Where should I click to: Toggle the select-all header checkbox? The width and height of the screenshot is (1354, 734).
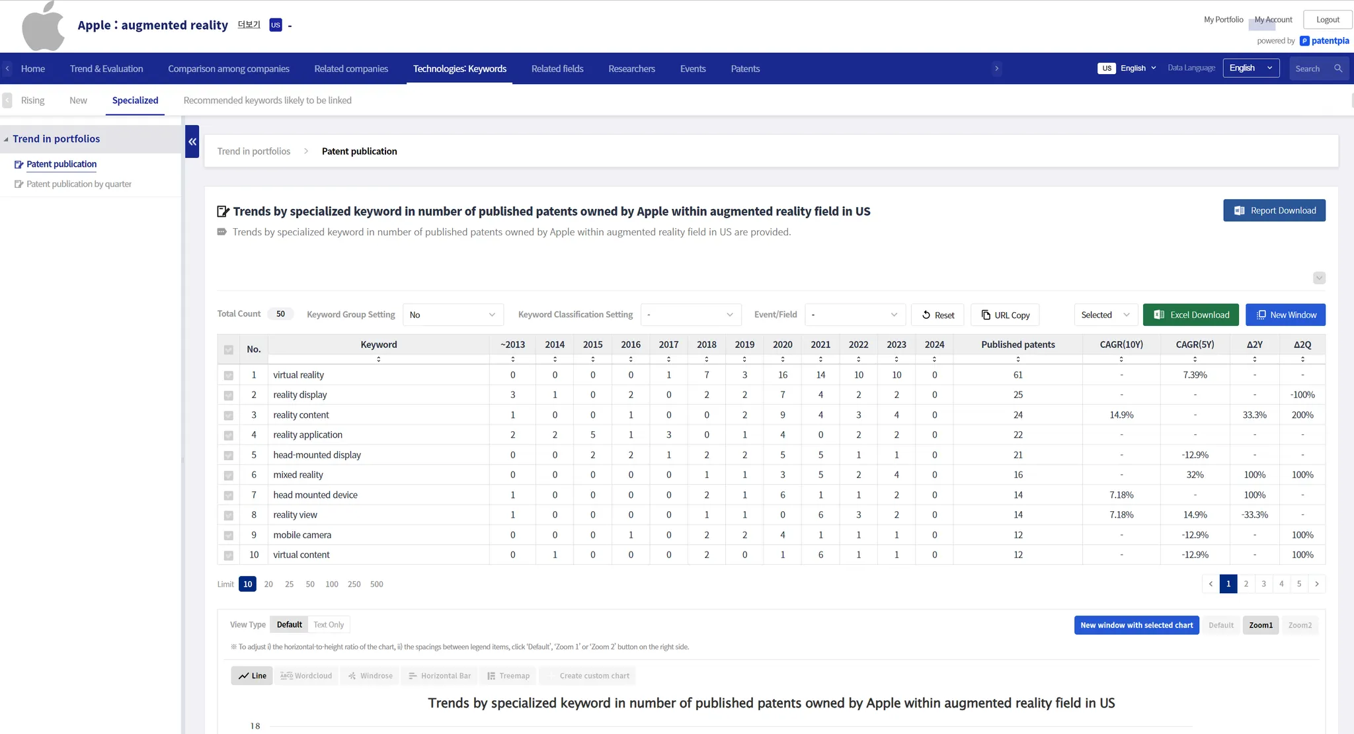[x=229, y=350]
